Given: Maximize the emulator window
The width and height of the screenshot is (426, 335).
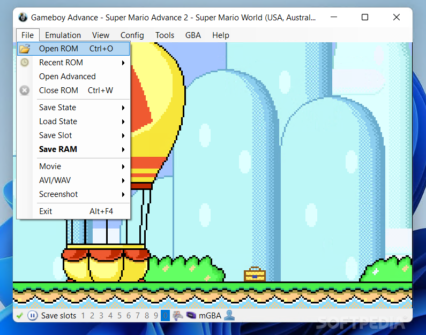Looking at the screenshot, I should pos(365,17).
